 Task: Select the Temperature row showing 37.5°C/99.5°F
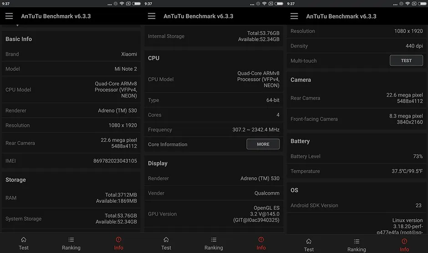pyautogui.click(x=357, y=171)
